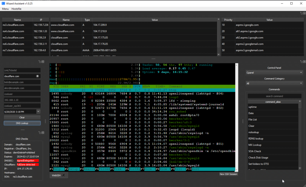Click the command_alias column header
Viewport: 306px width, 187px height.
point(273,102)
